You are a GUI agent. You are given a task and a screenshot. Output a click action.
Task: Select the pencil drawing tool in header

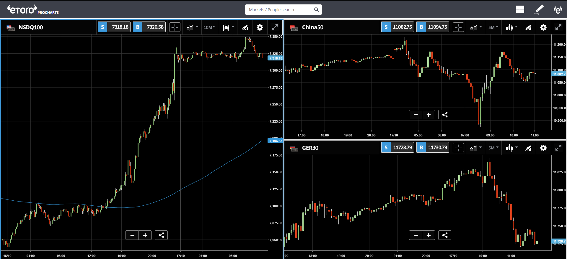pos(539,10)
